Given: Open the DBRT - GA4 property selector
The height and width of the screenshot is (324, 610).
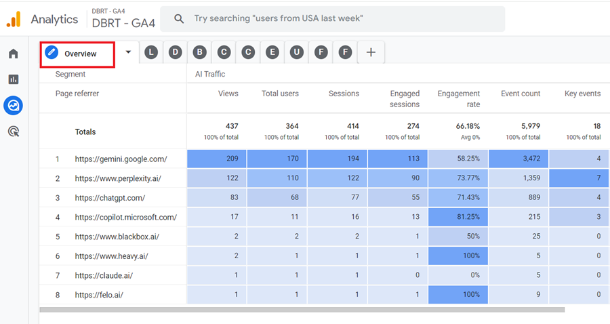Looking at the screenshot, I should (x=123, y=19).
